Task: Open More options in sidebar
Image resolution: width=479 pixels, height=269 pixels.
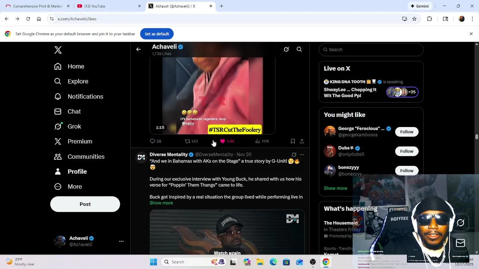Action: pos(68,186)
